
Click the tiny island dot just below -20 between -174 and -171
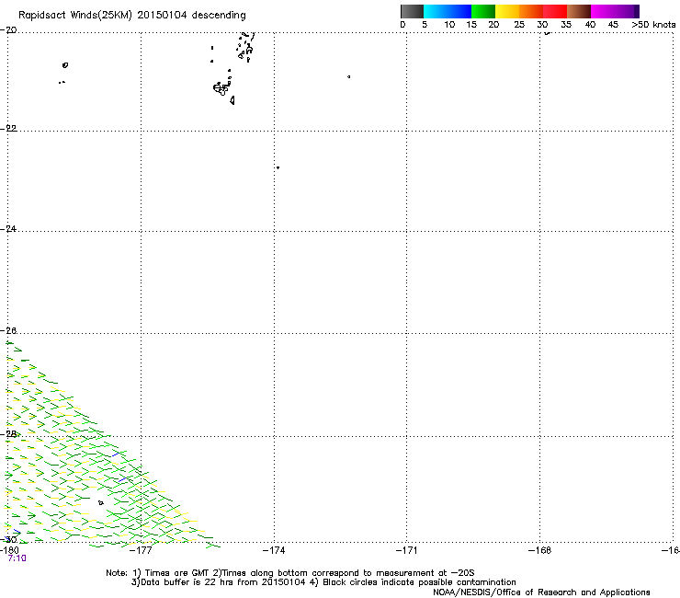tap(348, 77)
